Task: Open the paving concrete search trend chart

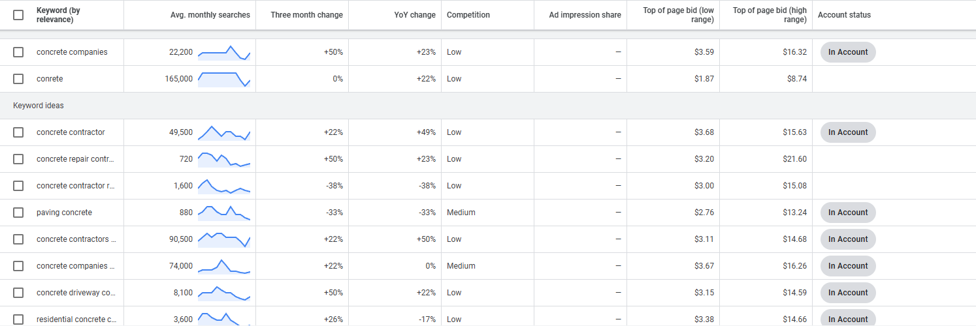Action: (224, 213)
